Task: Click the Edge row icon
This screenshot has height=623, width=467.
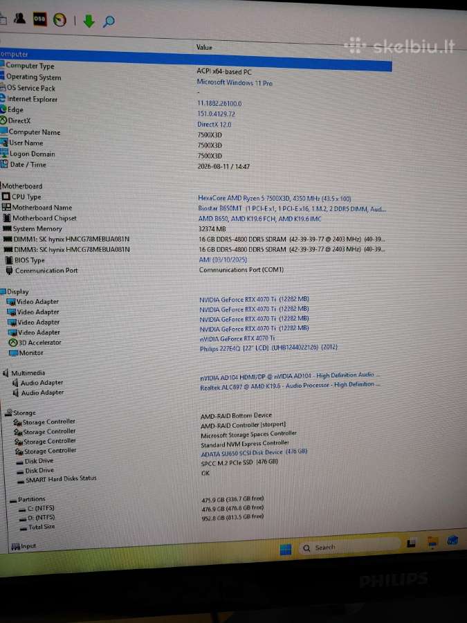Action: [3, 109]
